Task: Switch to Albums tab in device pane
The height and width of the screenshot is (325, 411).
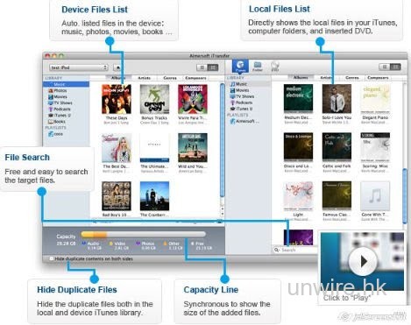Action: [x=118, y=78]
